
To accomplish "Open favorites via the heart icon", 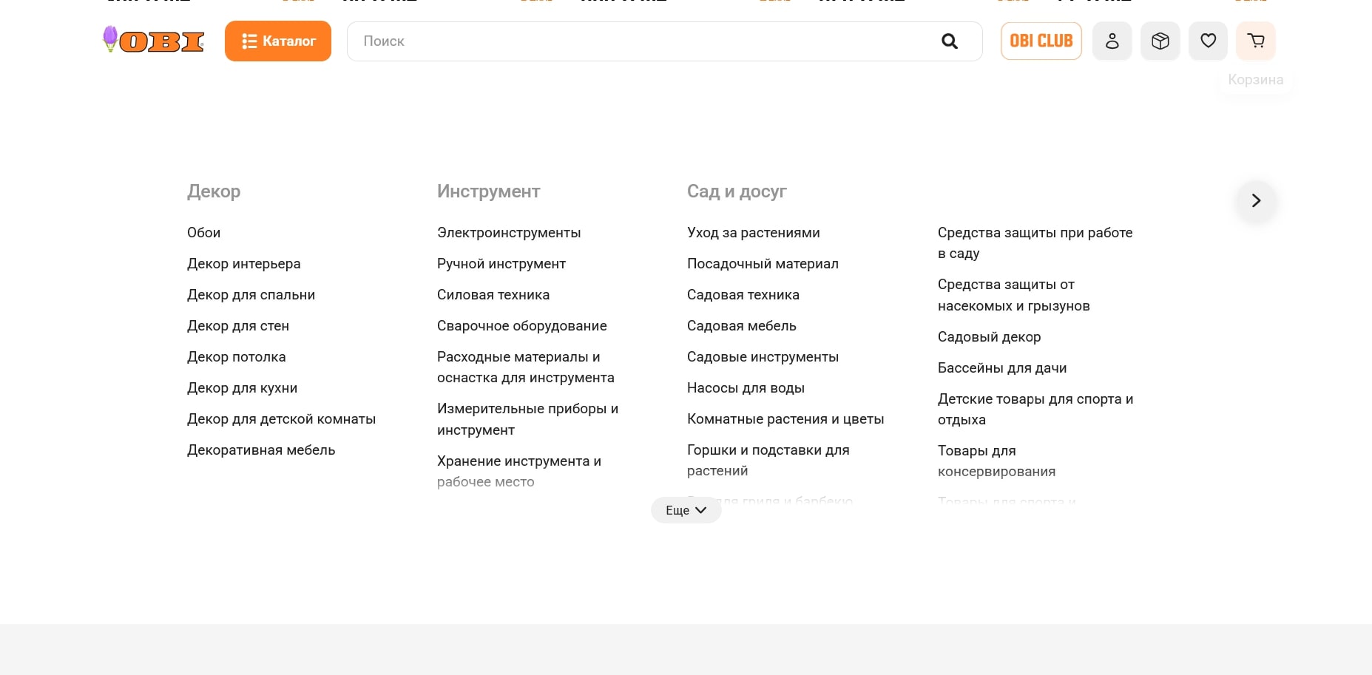I will coord(1208,41).
